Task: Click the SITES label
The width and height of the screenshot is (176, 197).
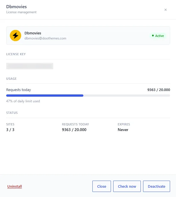Action: click(x=10, y=124)
